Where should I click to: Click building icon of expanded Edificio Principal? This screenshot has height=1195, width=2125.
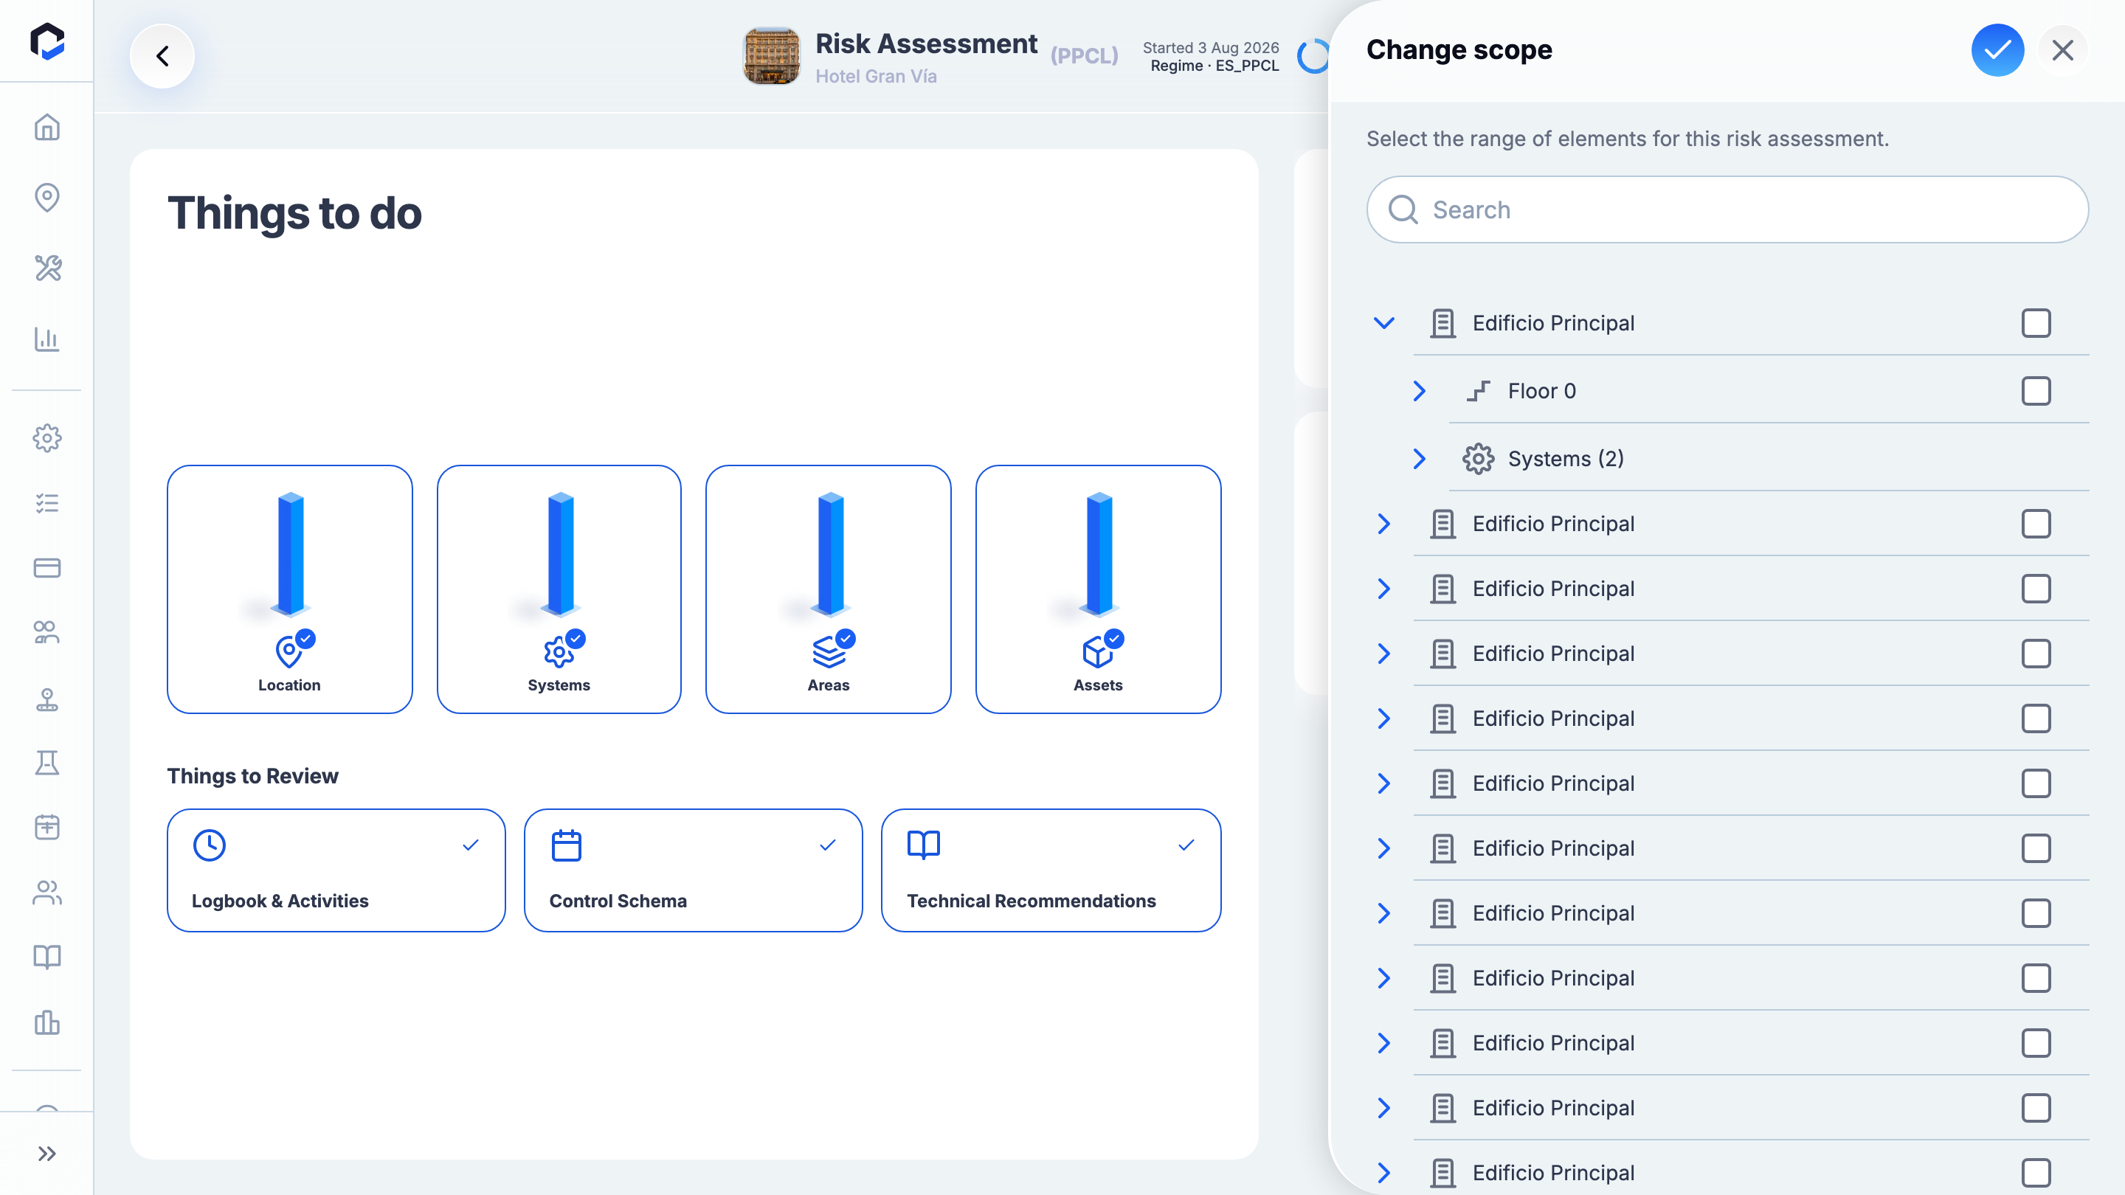[1442, 323]
